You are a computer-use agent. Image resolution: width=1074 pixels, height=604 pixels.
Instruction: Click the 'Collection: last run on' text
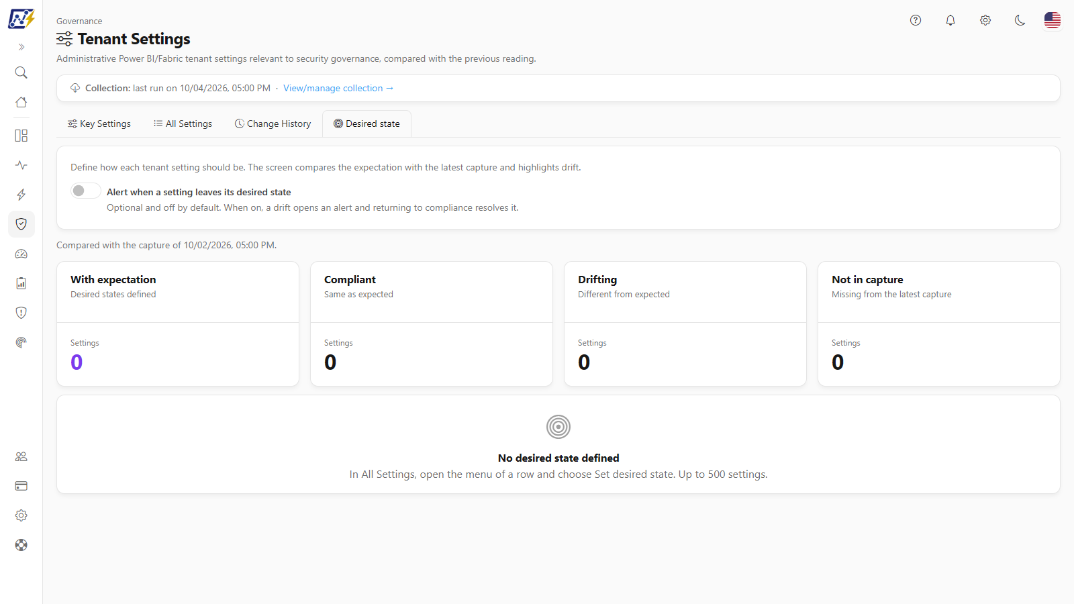pyautogui.click(x=178, y=89)
